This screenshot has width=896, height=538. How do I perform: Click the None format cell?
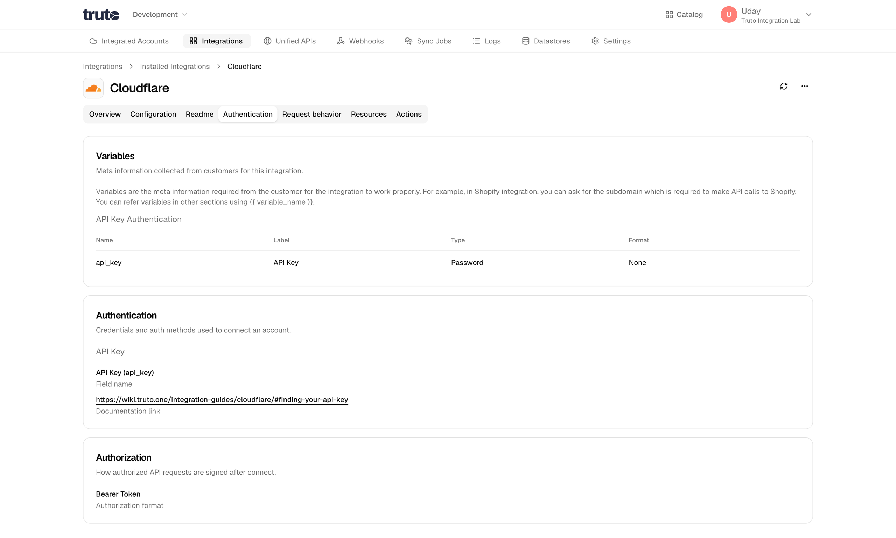point(637,262)
